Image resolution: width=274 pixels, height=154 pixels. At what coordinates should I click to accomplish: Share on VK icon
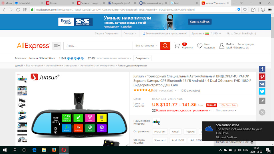[262, 84]
